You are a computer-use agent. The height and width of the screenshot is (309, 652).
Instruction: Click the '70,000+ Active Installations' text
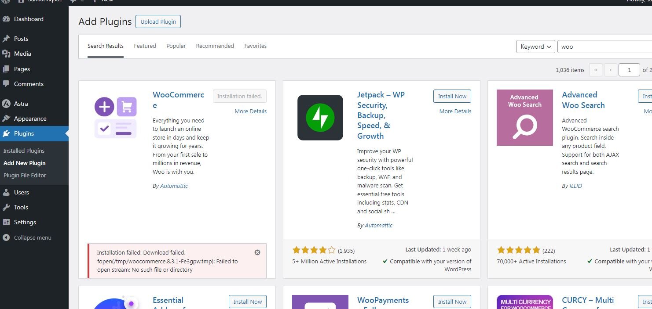click(531, 261)
